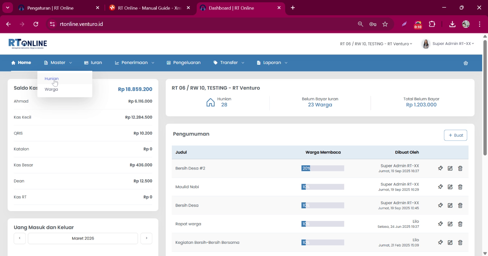This screenshot has height=256, width=488.
Task: Pin the Bersih Desa #2 announcement
Action: tap(440, 168)
